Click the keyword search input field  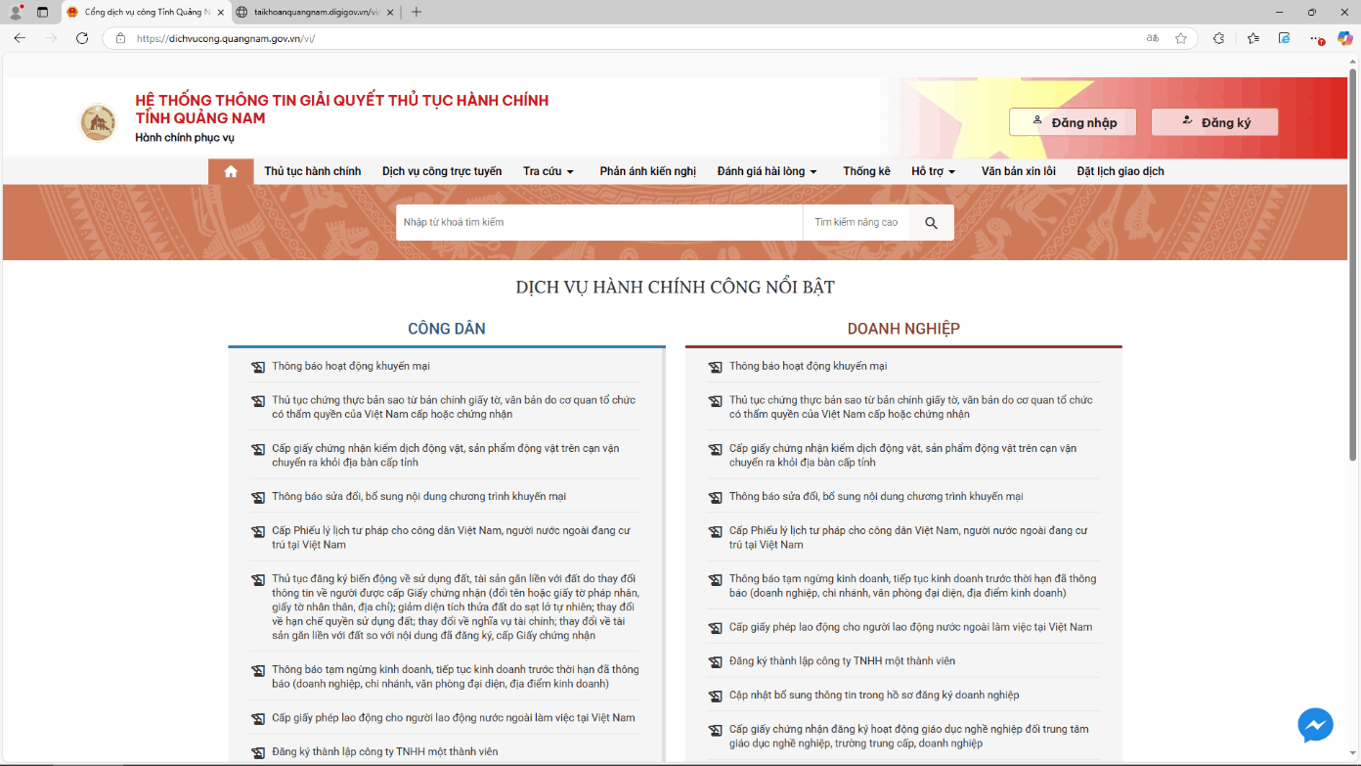pyautogui.click(x=598, y=223)
